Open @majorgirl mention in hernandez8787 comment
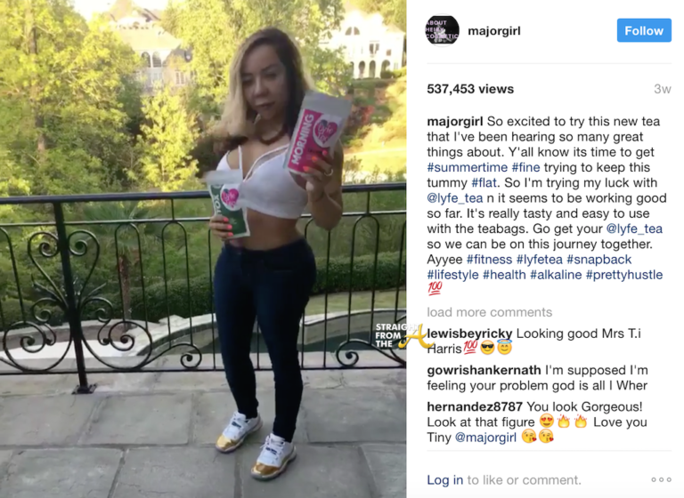 485,437
